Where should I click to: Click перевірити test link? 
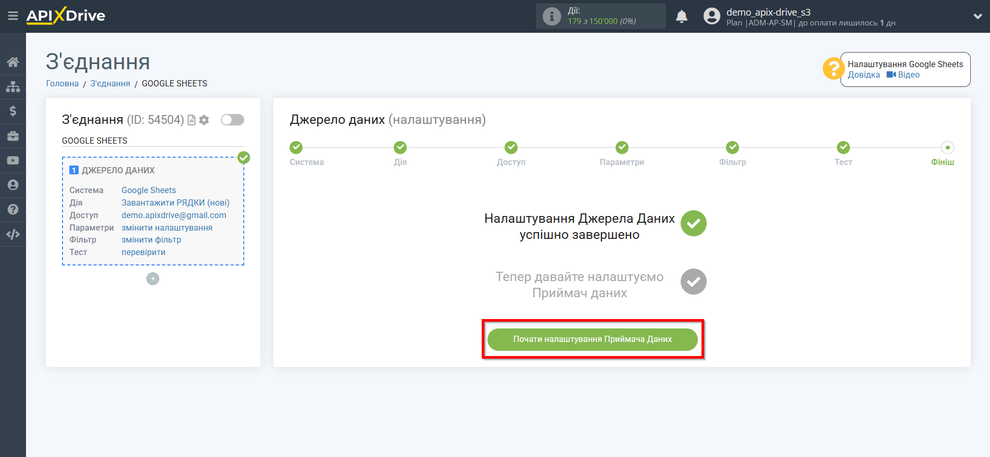144,252
